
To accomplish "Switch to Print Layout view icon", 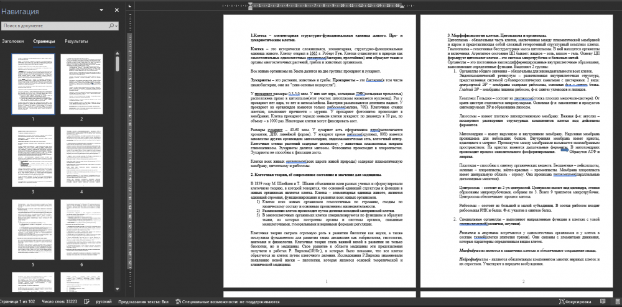I will [618, 302].
